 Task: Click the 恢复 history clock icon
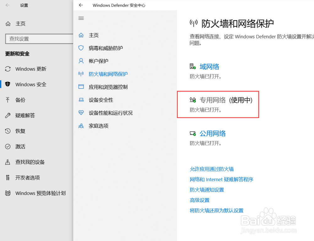click(x=8, y=131)
